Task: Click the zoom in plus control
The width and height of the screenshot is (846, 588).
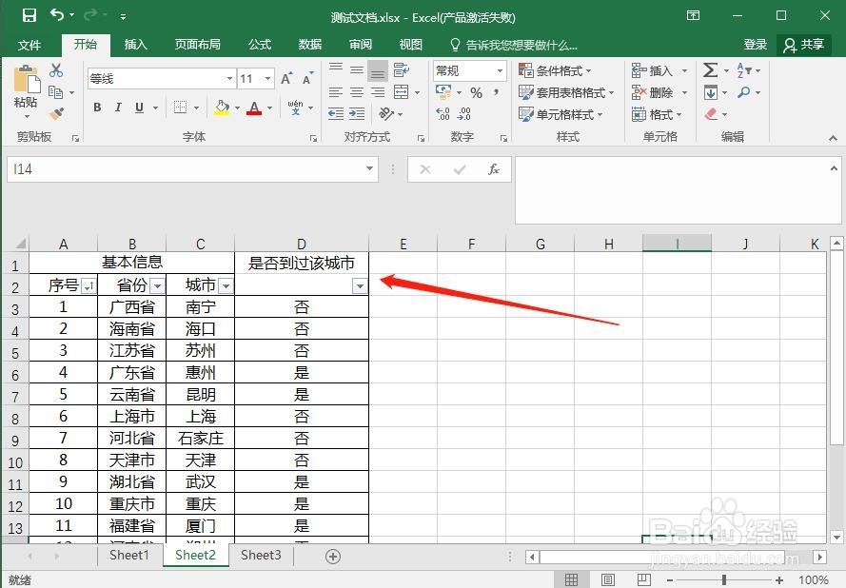Action: pos(778,579)
